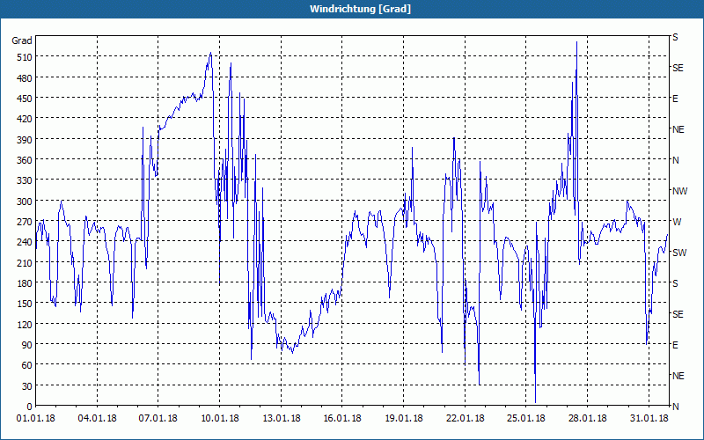Click the 240 y-axis value
The image size is (704, 440).
25,242
